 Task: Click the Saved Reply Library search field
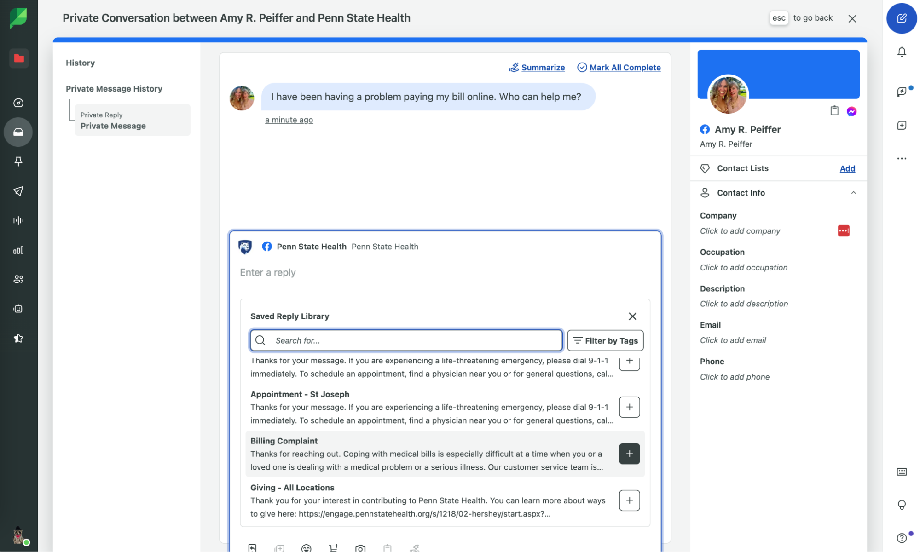pyautogui.click(x=406, y=340)
